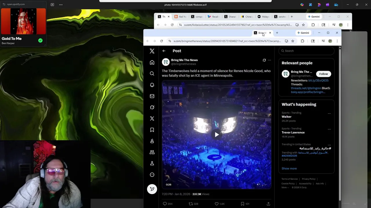Switch to Malays tab in back browser
This screenshot has height=208, width=371.
(263, 17)
